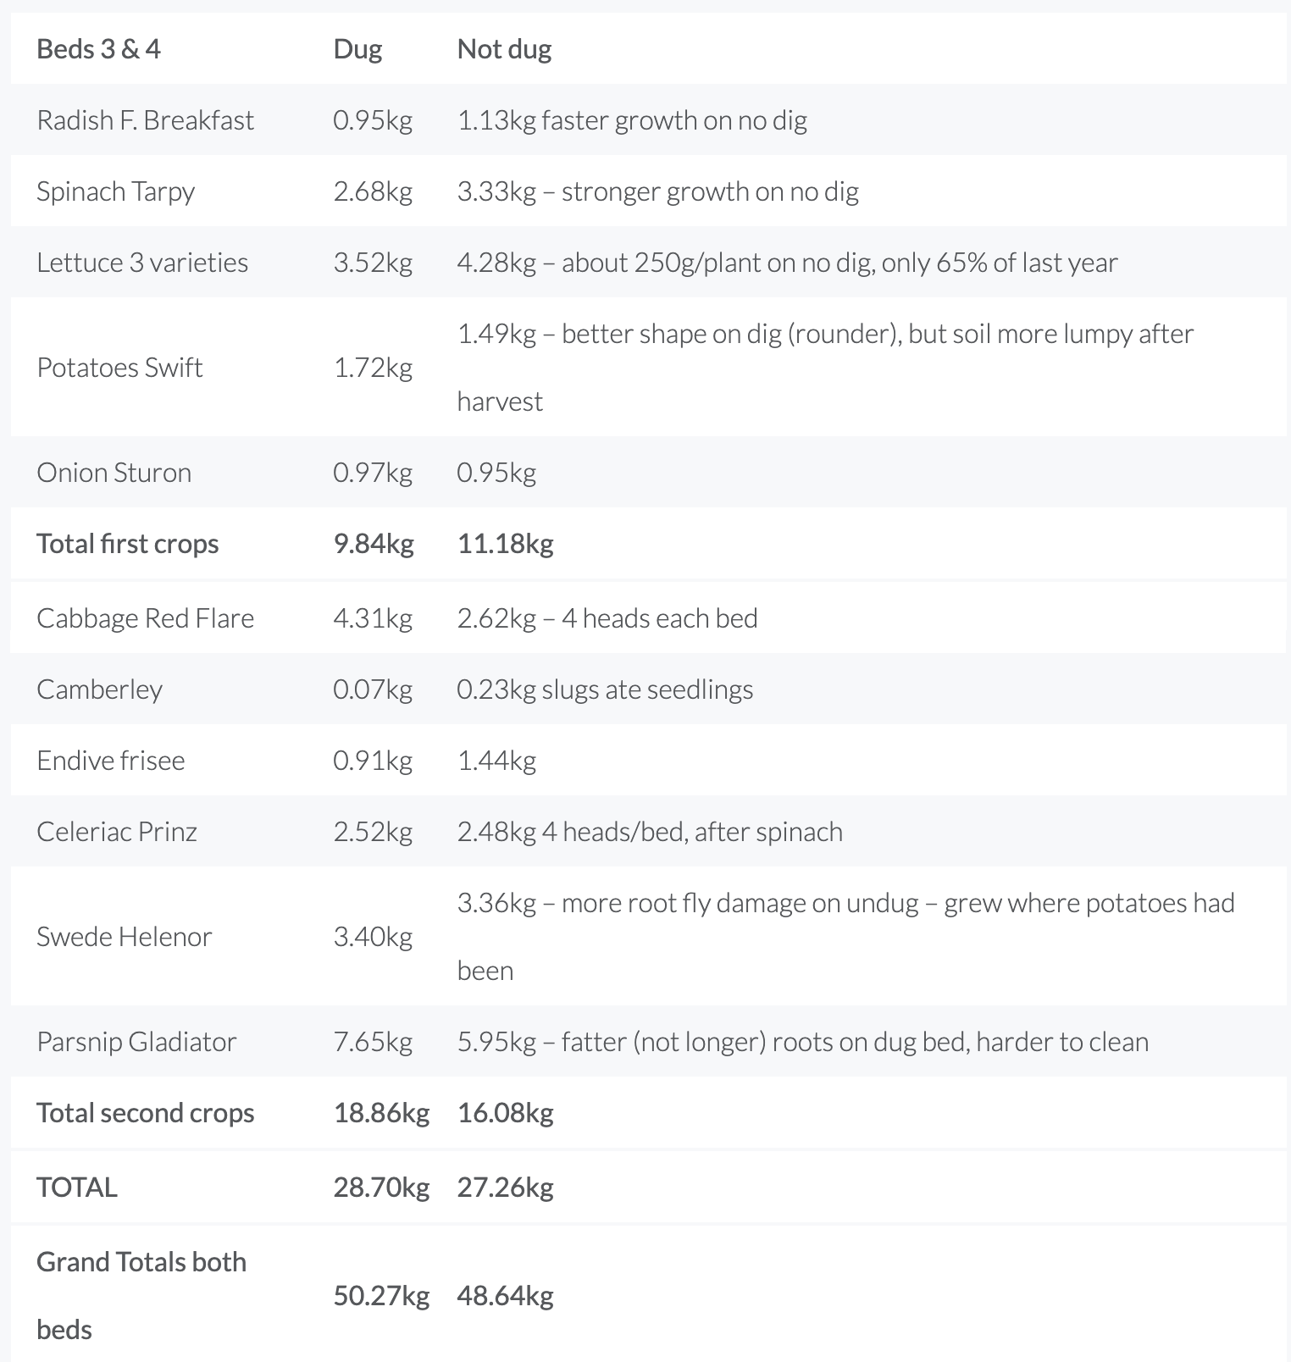Click the Swede Helenor dug value 3.40kg

tap(373, 937)
